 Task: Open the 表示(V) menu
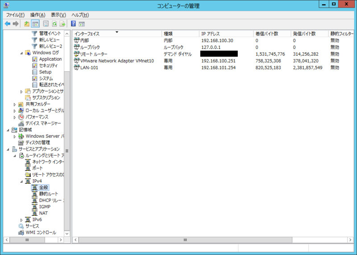58,15
